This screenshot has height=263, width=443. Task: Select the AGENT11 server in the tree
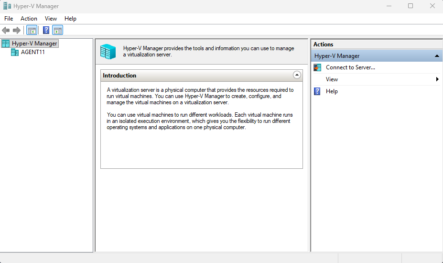pyautogui.click(x=32, y=52)
